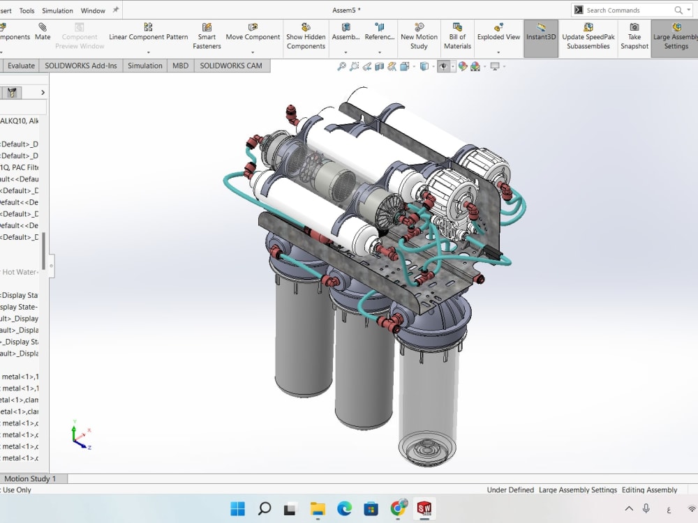Click Large Assembly Settings status text
Image resolution: width=698 pixels, height=523 pixels.
pos(578,490)
